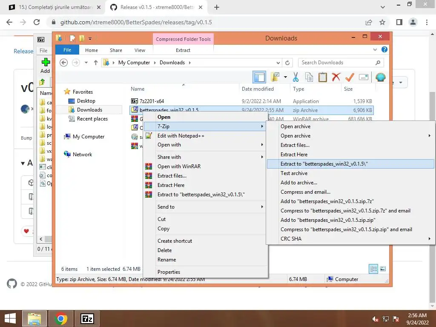Select Properties in the context menu

pyautogui.click(x=205, y=272)
